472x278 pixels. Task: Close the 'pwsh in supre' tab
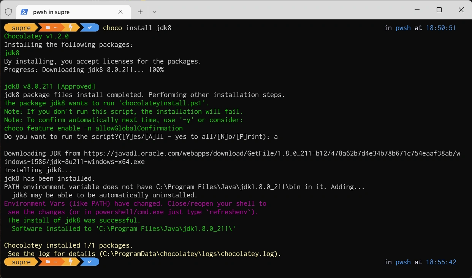(x=121, y=12)
